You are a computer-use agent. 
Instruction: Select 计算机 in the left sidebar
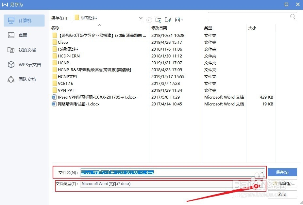coord(24,20)
